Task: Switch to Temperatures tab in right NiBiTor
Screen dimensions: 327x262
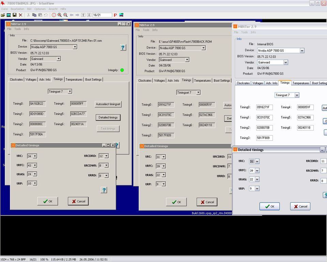Action: click(x=301, y=83)
